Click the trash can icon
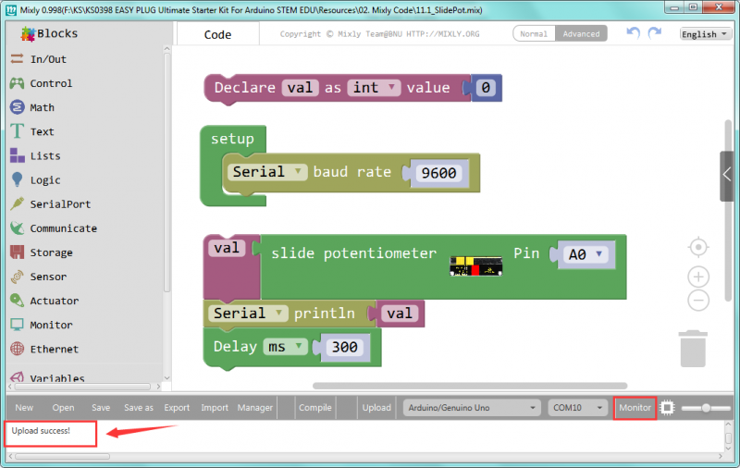The image size is (740, 468). pyautogui.click(x=694, y=350)
